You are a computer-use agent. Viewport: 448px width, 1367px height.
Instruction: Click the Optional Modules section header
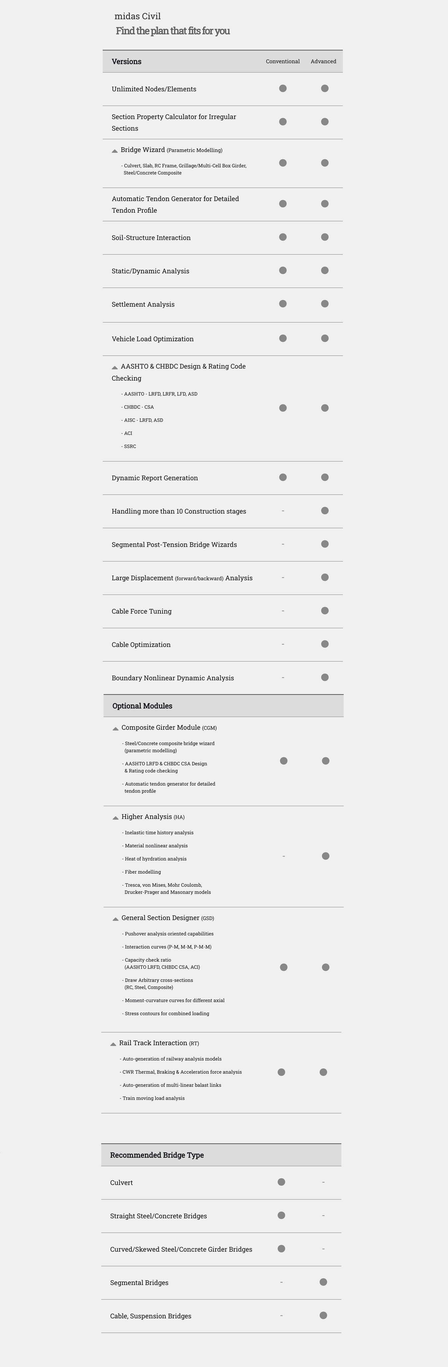(x=142, y=706)
